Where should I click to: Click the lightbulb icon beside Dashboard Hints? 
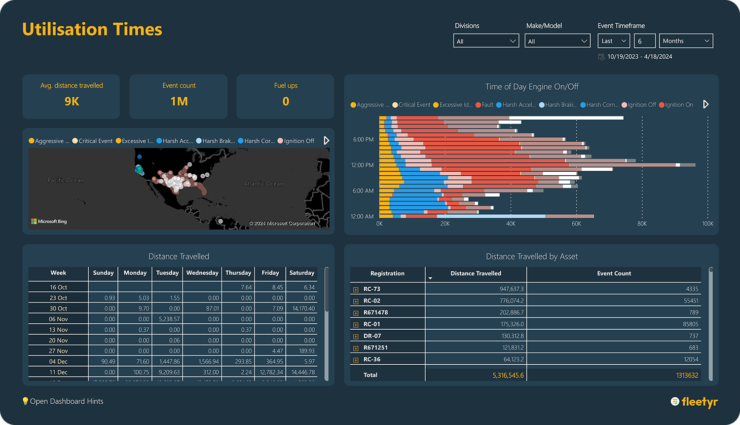(25, 401)
